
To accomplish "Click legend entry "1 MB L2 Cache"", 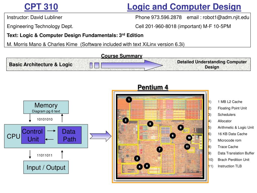I will (x=230, y=102).
